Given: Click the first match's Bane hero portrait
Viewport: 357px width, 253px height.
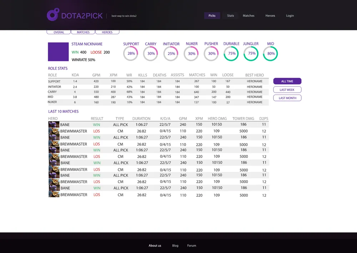Looking at the screenshot, I should 54,125.
